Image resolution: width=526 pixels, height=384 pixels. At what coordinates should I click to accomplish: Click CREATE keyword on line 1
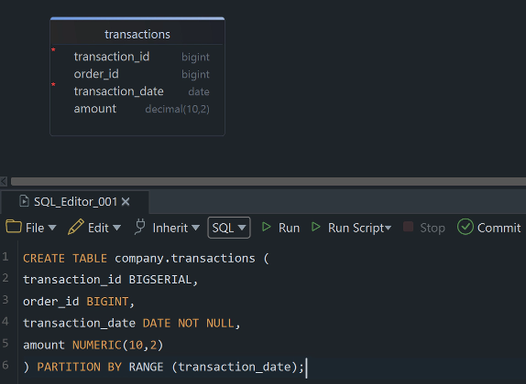(44, 258)
